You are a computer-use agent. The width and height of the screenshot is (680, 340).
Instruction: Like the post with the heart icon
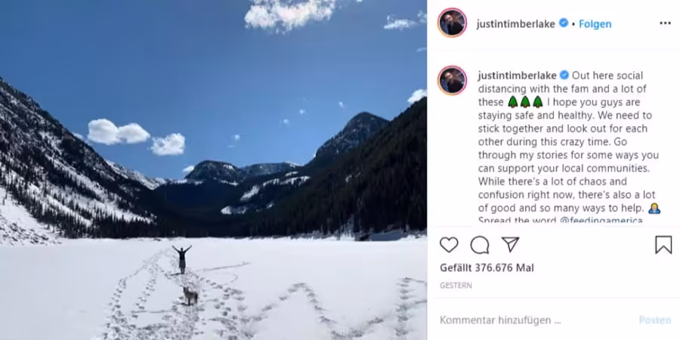449,245
